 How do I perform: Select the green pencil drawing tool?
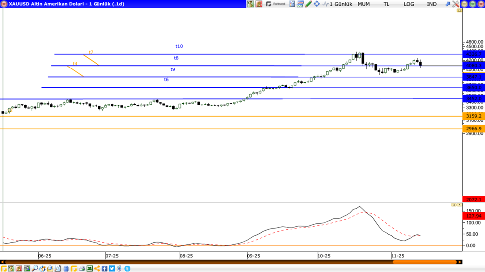(308, 4)
